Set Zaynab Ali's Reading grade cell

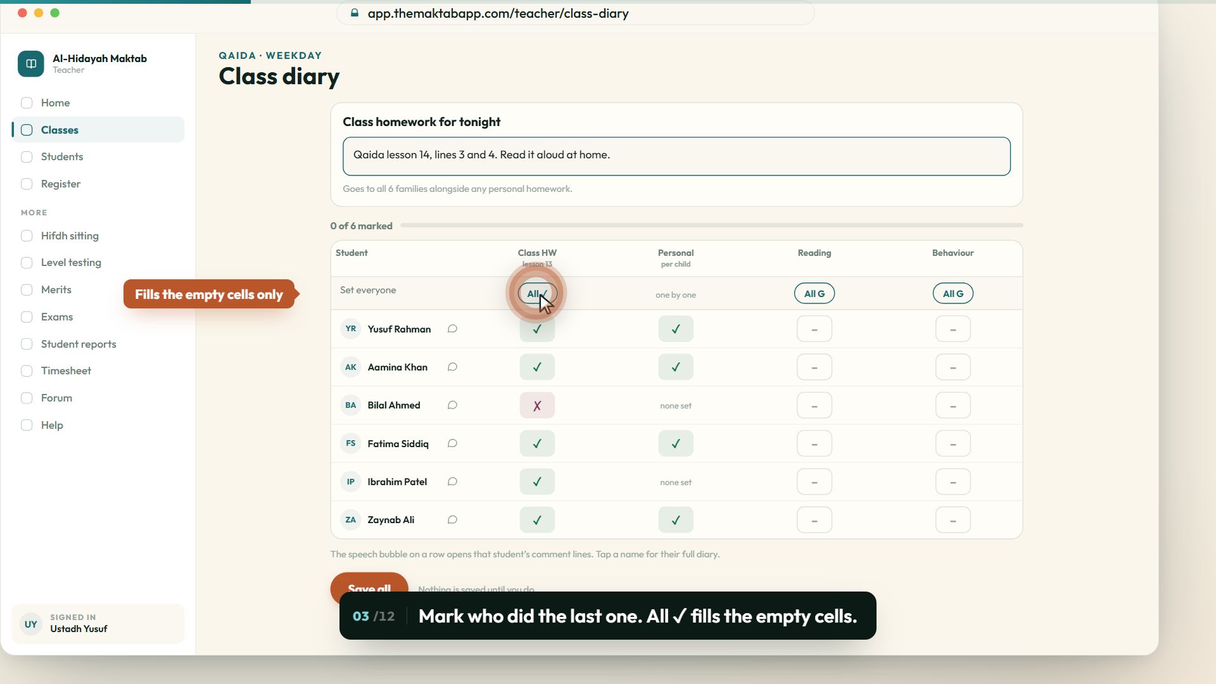click(814, 519)
